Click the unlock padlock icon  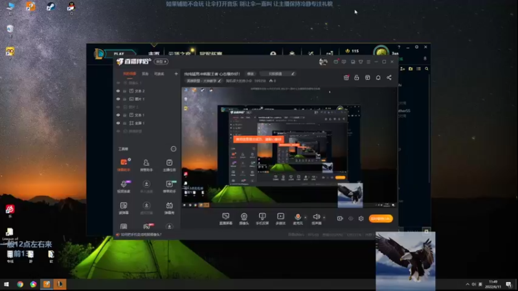coord(357,78)
